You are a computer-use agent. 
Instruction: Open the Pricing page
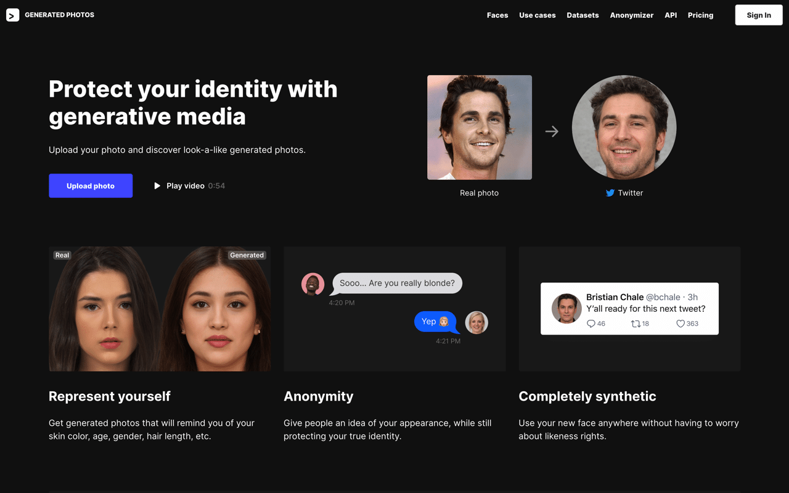tap(700, 15)
